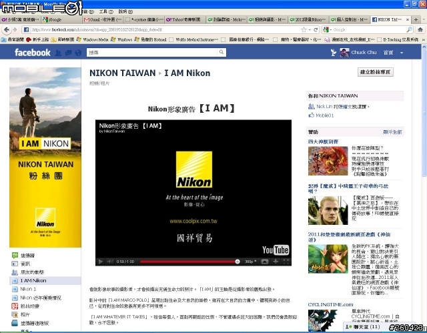Screen dimensions: 427x333
Task: Click in the Facebook search field
Action: click(153, 52)
